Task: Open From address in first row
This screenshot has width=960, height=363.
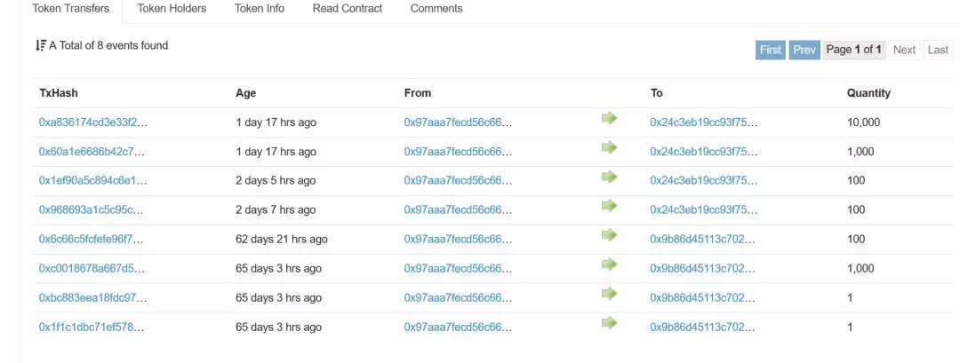Action: [x=458, y=122]
